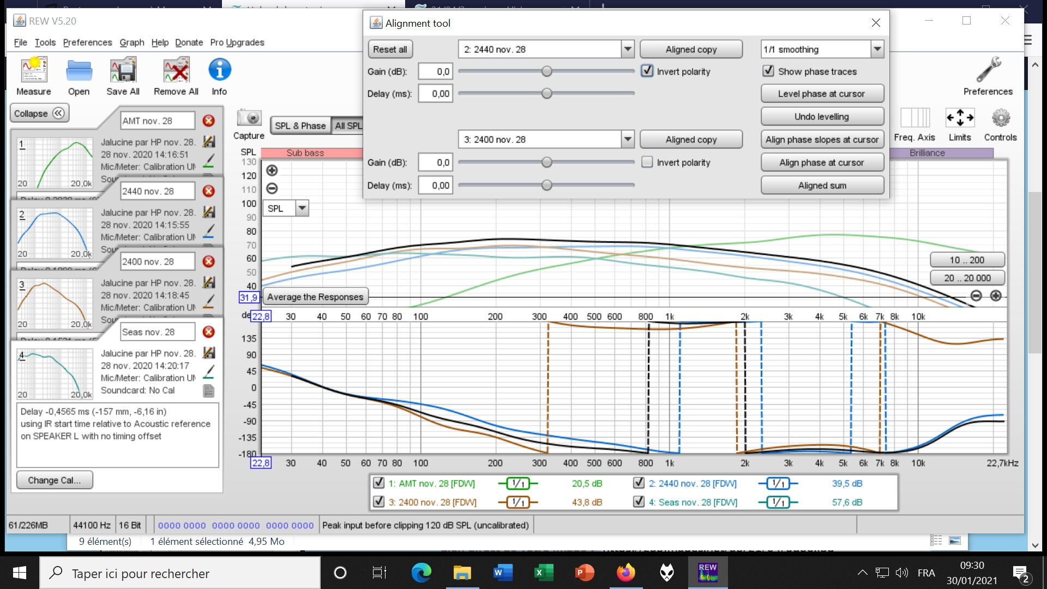This screenshot has height=589, width=1047.
Task: Open the SPL axis type dropdown
Action: pos(302,208)
